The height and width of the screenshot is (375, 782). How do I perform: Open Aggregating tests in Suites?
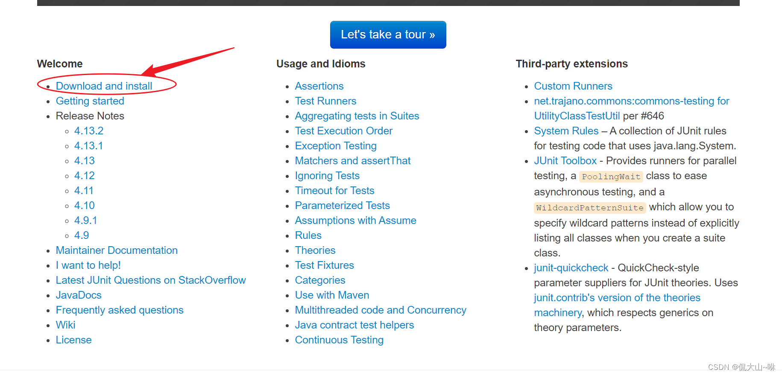357,116
